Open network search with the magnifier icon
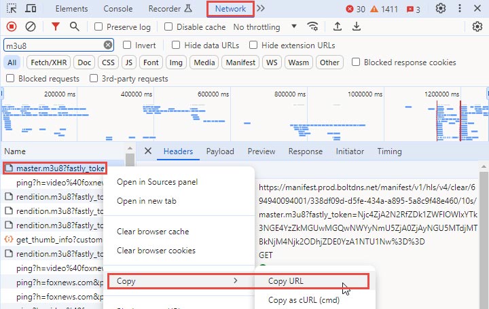Screen dimensions: 489x309 74,26
